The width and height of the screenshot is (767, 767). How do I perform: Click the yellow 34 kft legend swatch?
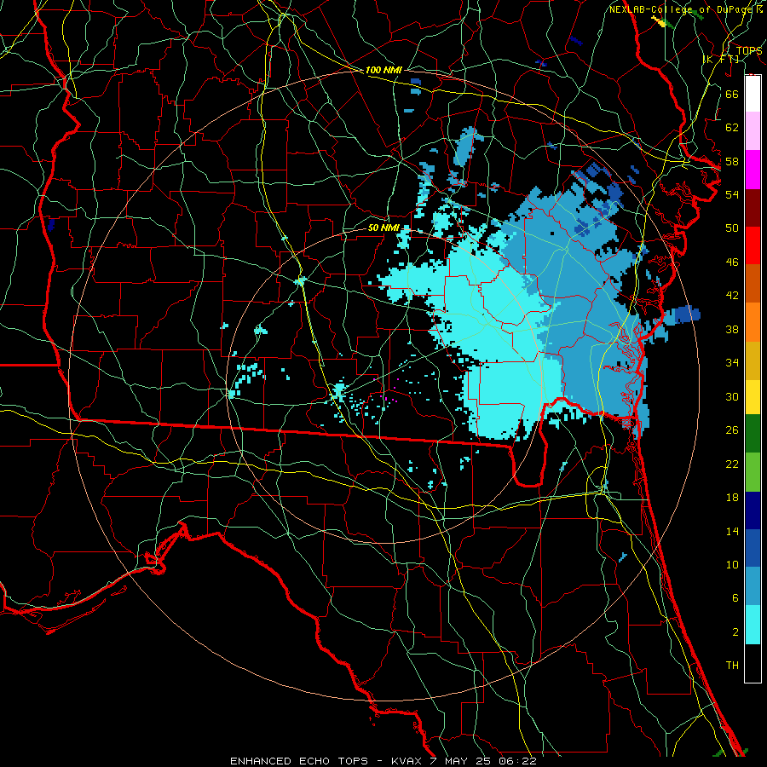(753, 397)
